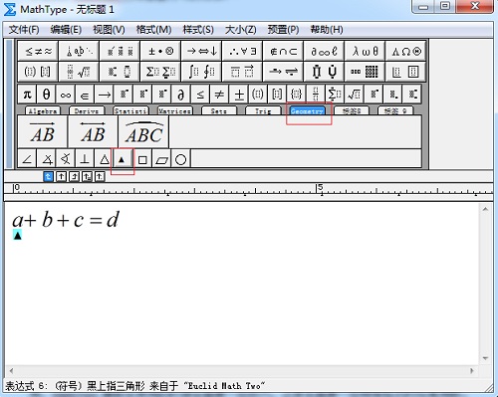498x397 pixels.
Task: Insert the not-equal symbol from small bar
Action: [x=219, y=95]
